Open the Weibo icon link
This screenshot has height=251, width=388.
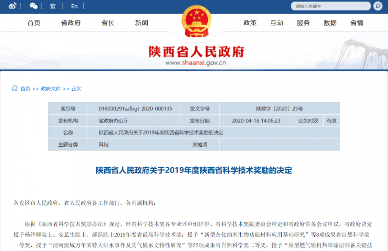pyautogui.click(x=13, y=6)
